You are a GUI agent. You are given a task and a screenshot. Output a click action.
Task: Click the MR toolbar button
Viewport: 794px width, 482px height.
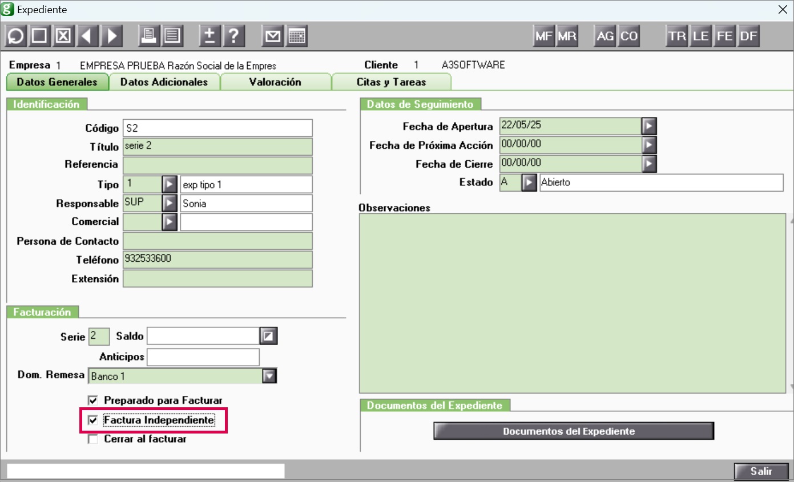click(x=567, y=37)
